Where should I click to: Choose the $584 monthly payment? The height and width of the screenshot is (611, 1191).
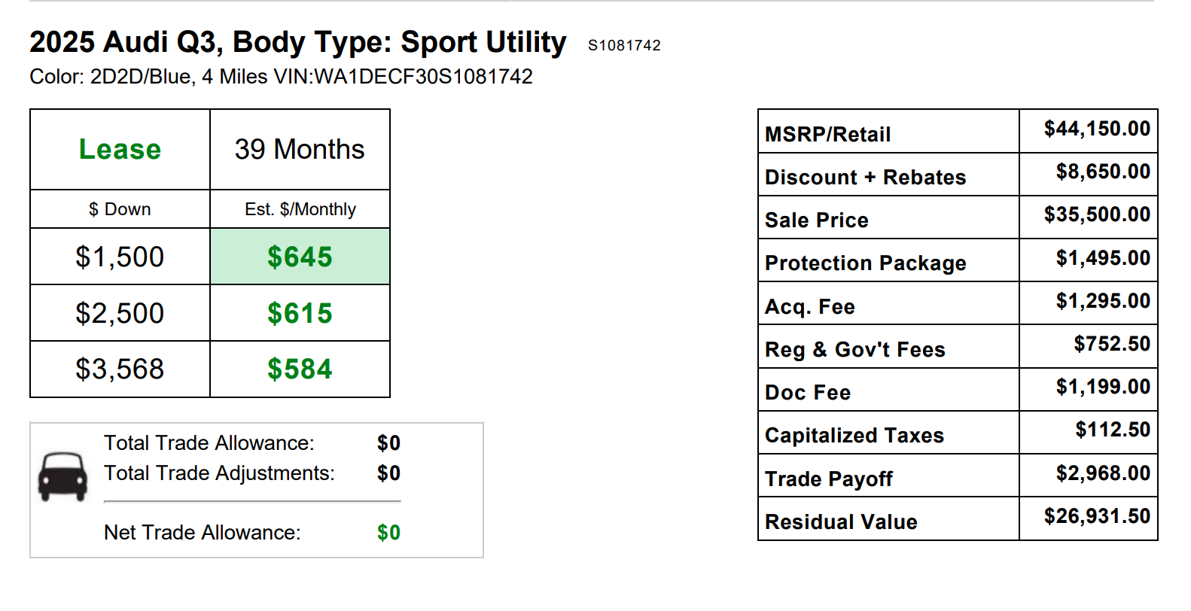[300, 369]
